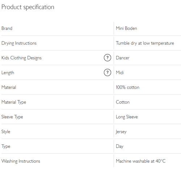Select the Kids Clothing Designs label
This screenshot has height=172, width=181.
point(21,58)
